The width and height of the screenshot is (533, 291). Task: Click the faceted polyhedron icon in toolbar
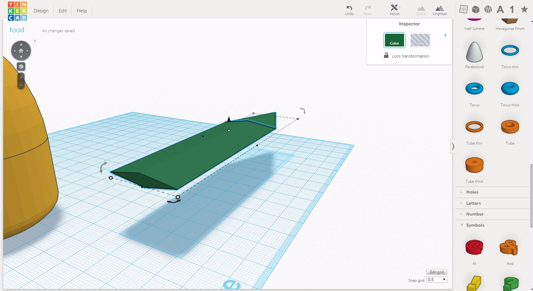(x=488, y=10)
